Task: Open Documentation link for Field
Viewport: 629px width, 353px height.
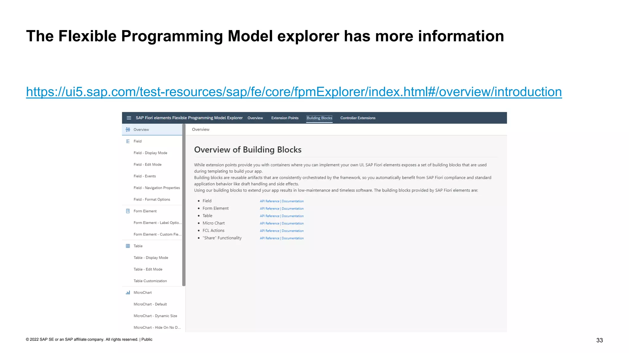Action: [x=293, y=201]
